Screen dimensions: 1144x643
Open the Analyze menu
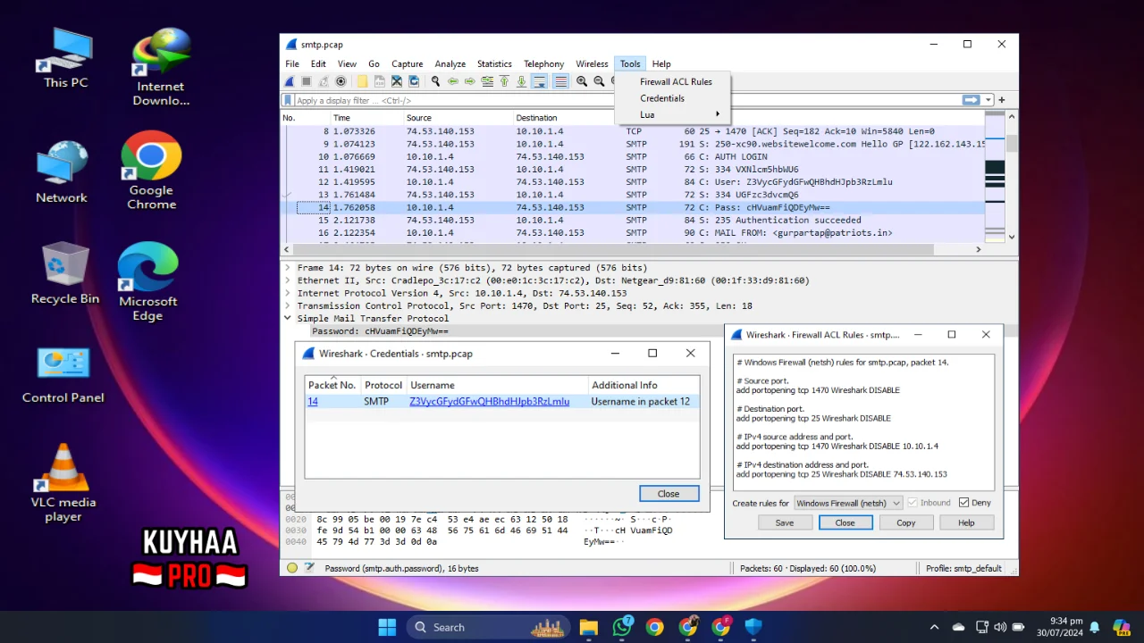pyautogui.click(x=450, y=63)
